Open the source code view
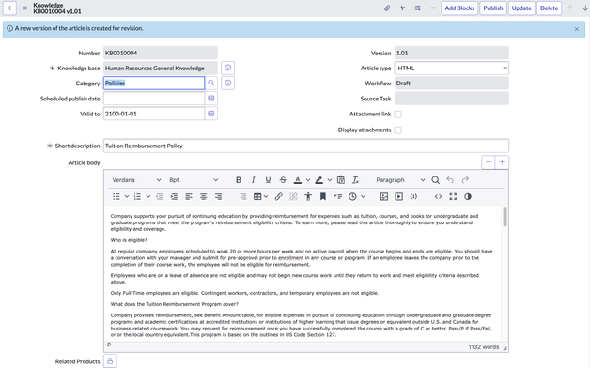Viewport: 590px width, 368px height. click(x=438, y=196)
